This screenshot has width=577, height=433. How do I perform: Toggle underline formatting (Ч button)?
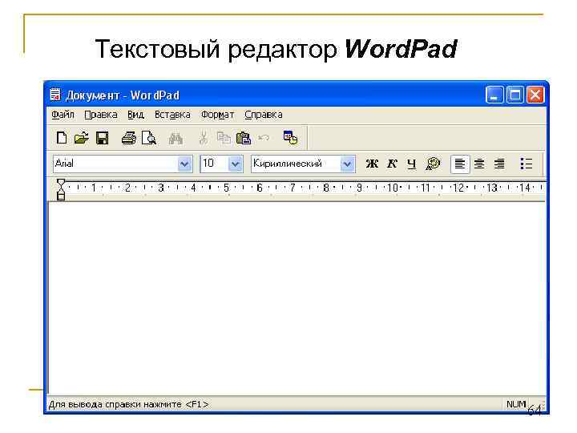coord(412,164)
